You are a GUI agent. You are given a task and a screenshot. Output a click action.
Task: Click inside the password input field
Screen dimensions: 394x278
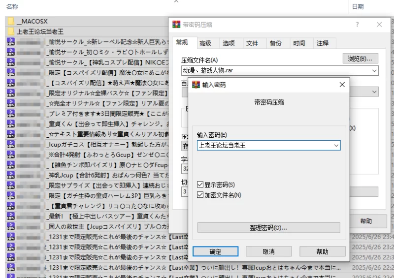pyautogui.click(x=263, y=146)
